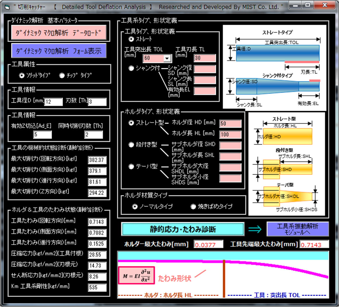Click the 圧縮応力(刃根元) value 14.73

click(97, 266)
